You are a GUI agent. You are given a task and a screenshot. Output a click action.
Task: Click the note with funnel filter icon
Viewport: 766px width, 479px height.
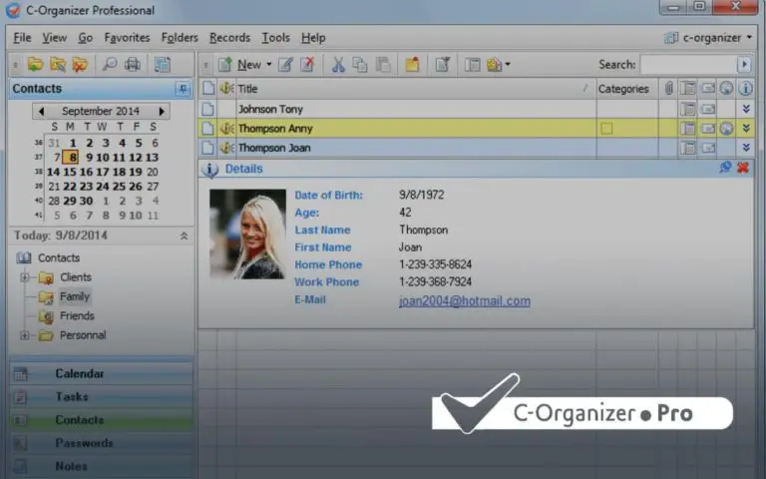coord(442,65)
